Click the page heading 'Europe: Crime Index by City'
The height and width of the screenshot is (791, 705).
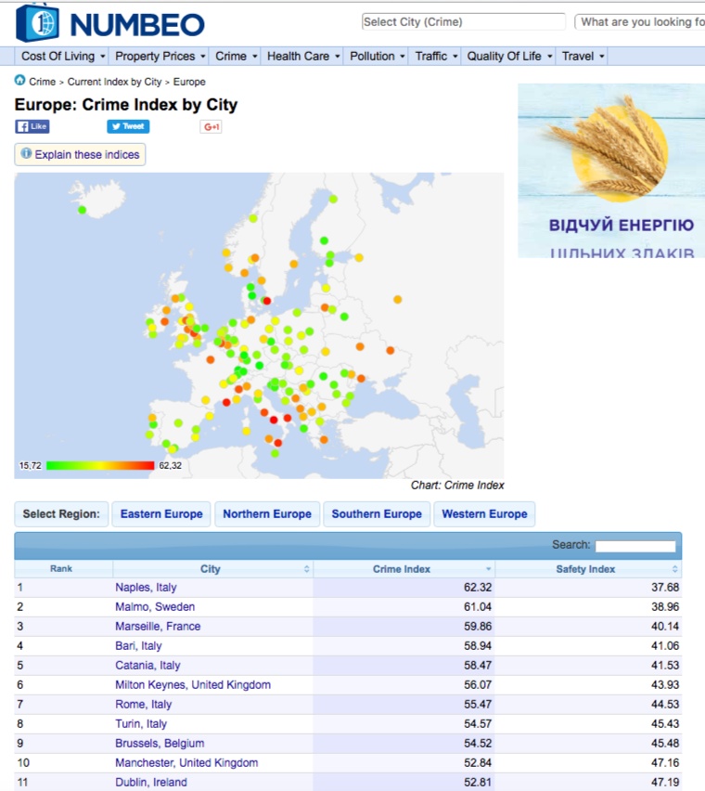coord(126,104)
